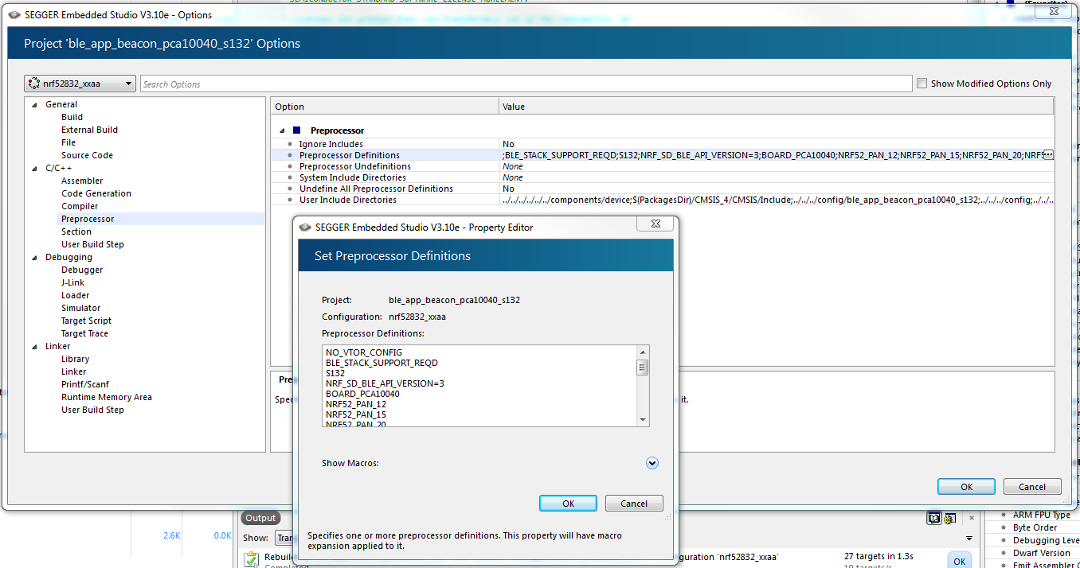Click the Preprocessor Undefinitions option row
The width and height of the screenshot is (1080, 568).
coord(662,166)
